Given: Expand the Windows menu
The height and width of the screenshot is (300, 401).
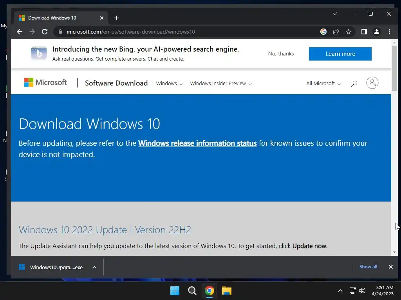Looking at the screenshot, I should pos(169,84).
